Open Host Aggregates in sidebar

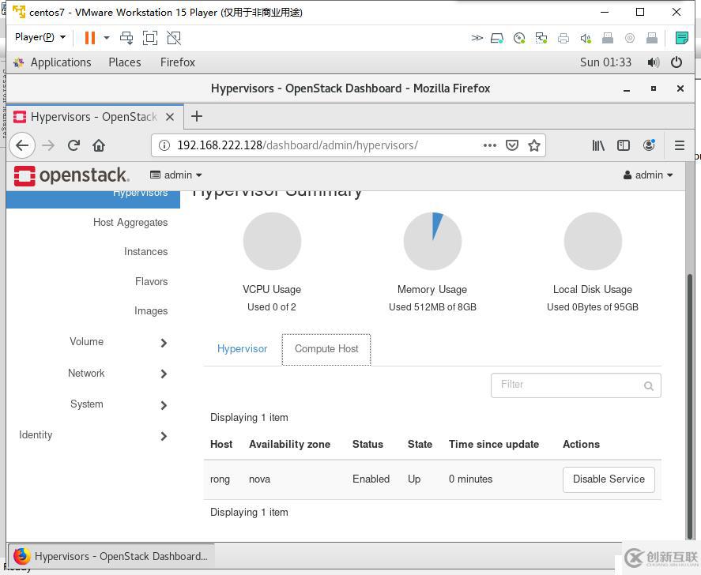click(x=130, y=223)
